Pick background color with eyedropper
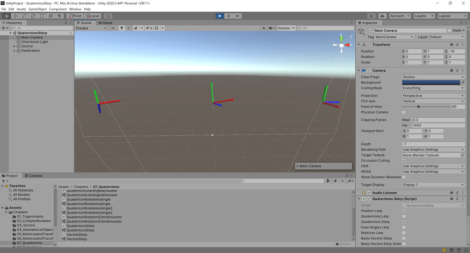Screen dimensions: 470x253 [x=463, y=83]
